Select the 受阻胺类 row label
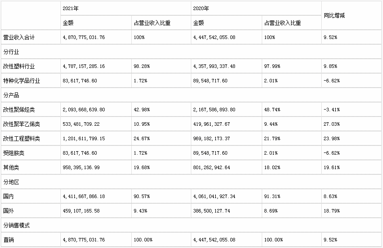This screenshot has height=248, width=383. [x=14, y=153]
